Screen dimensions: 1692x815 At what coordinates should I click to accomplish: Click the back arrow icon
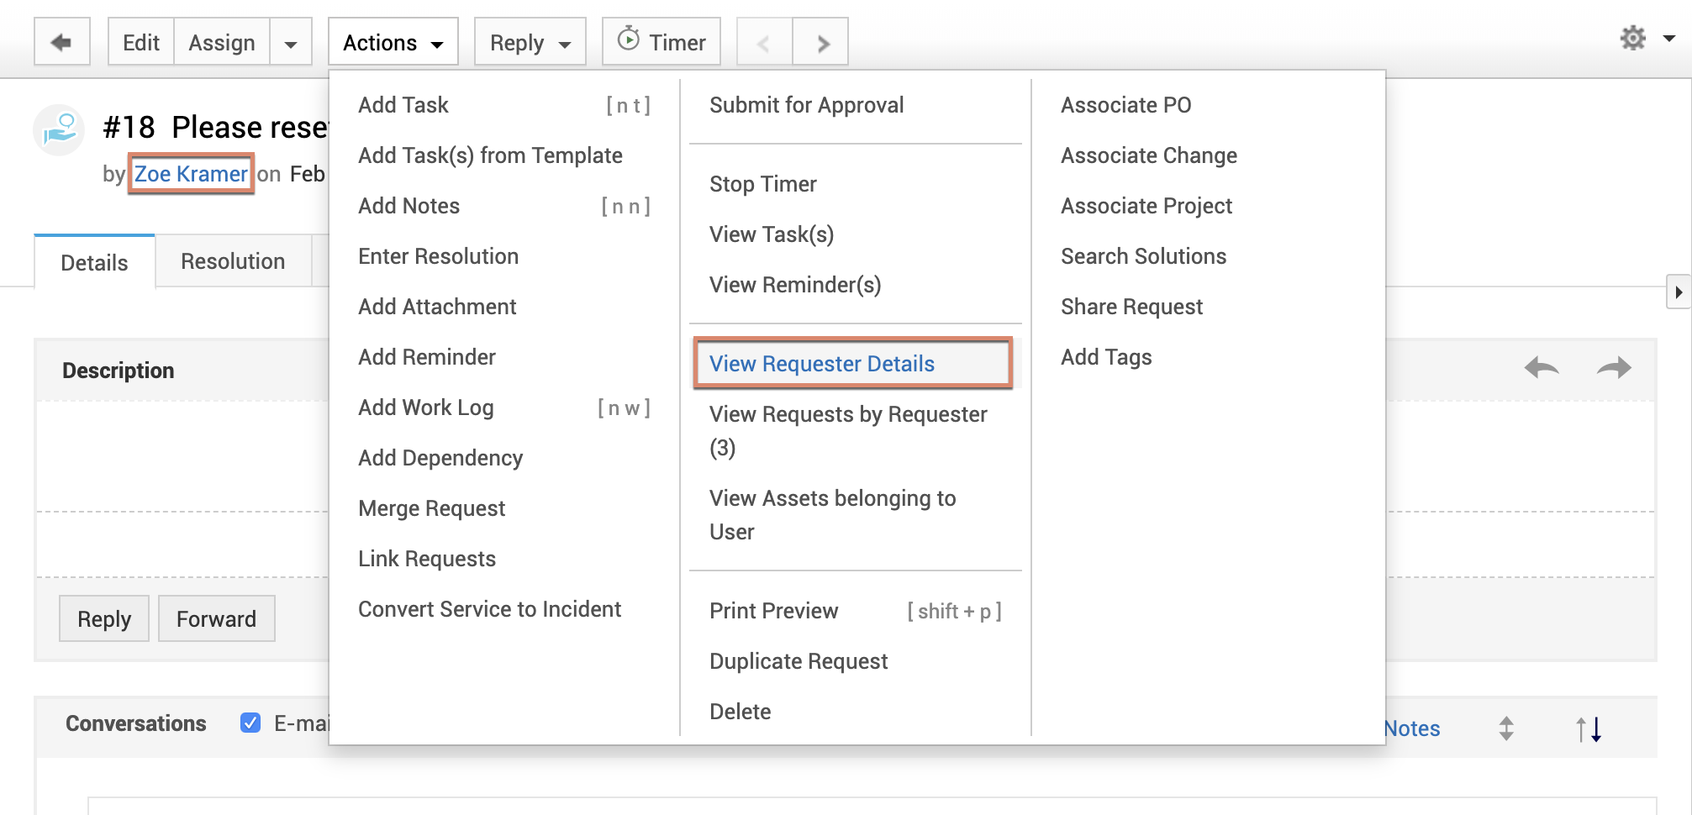[x=61, y=42]
